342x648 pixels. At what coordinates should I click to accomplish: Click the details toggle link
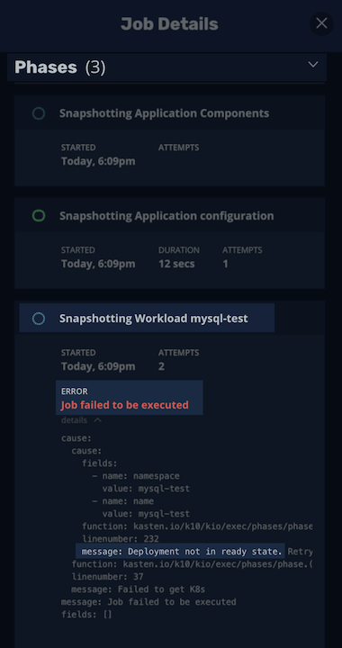[75, 420]
